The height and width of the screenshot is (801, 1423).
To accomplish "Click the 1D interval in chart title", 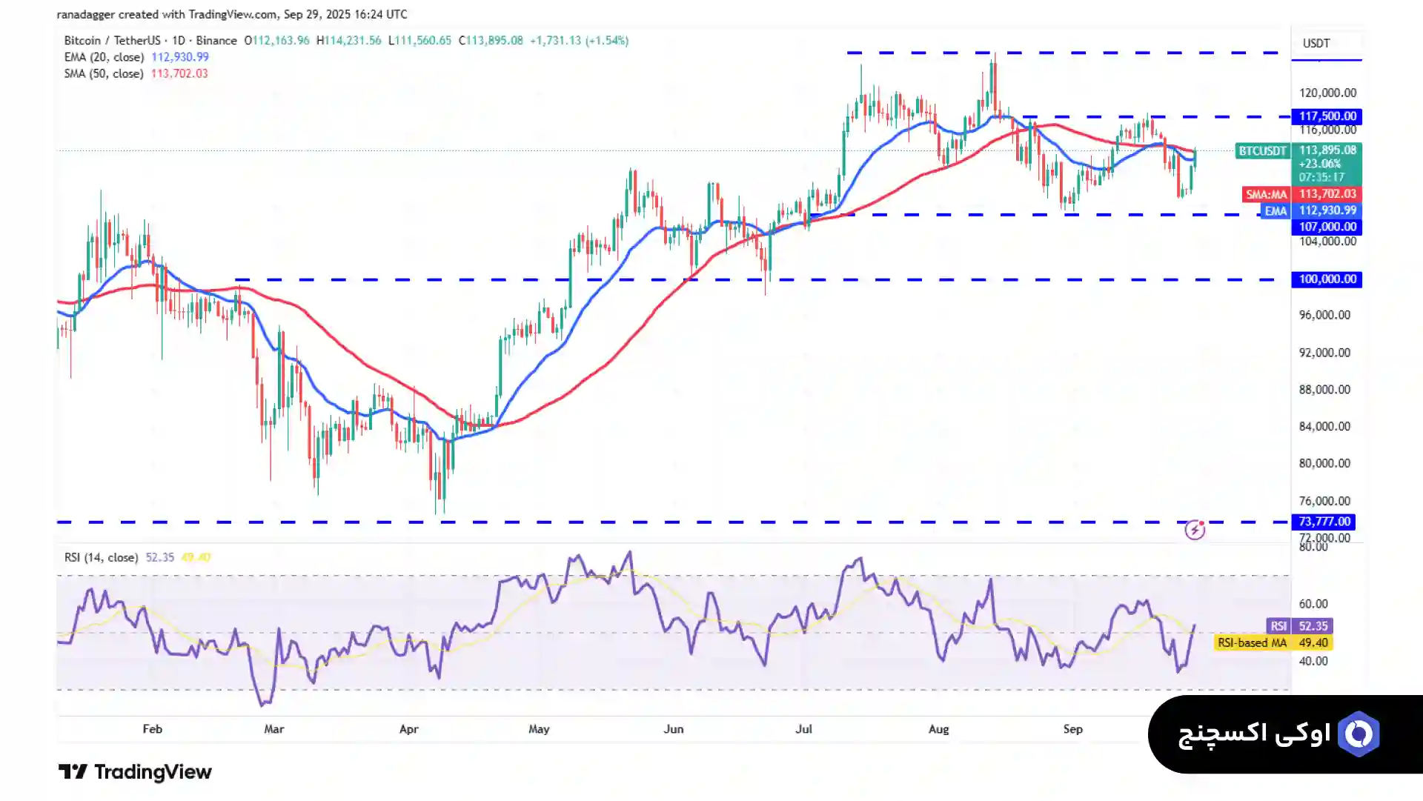I will pos(179,41).
